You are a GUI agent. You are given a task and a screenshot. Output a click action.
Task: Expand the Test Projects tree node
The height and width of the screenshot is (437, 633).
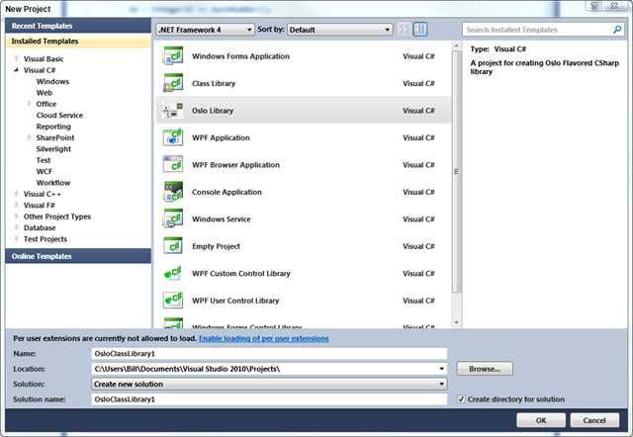click(17, 239)
